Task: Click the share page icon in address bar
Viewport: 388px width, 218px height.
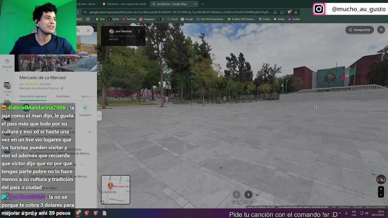Action: (282, 12)
